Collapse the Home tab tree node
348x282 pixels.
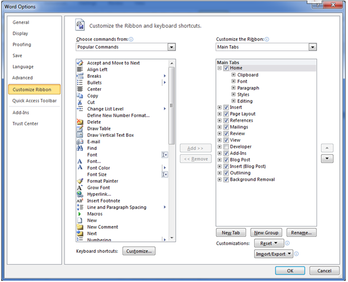coord(219,68)
